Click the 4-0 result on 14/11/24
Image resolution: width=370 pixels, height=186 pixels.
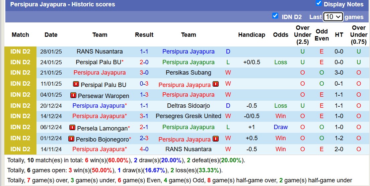point(144,149)
